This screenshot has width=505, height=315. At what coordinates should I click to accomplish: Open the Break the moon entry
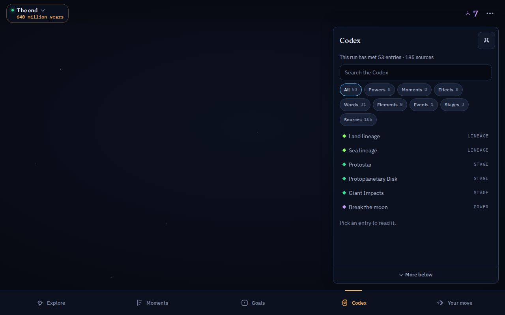pos(416,207)
